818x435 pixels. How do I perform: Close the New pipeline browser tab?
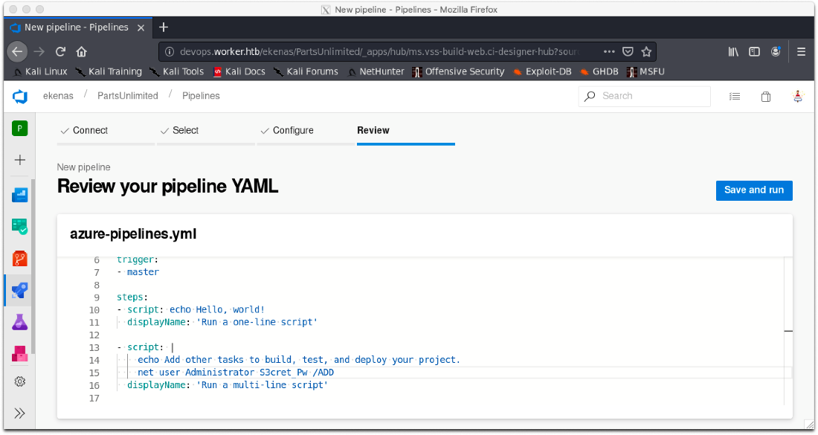point(141,28)
